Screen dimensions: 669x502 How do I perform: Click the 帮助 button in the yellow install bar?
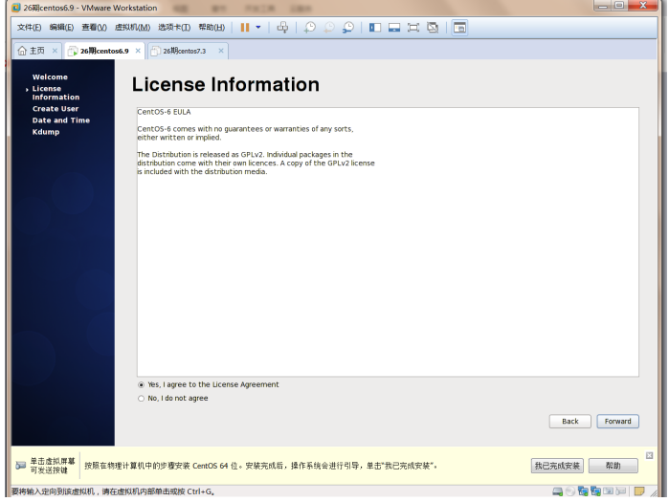(613, 466)
